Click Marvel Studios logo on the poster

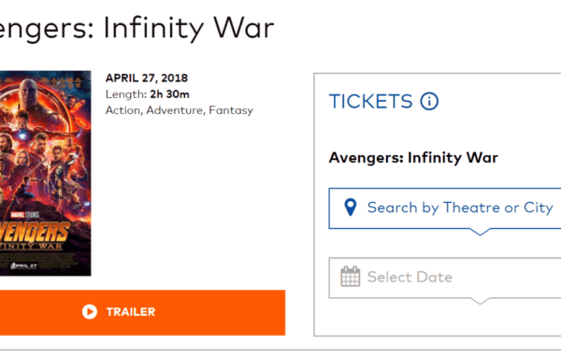click(24, 215)
